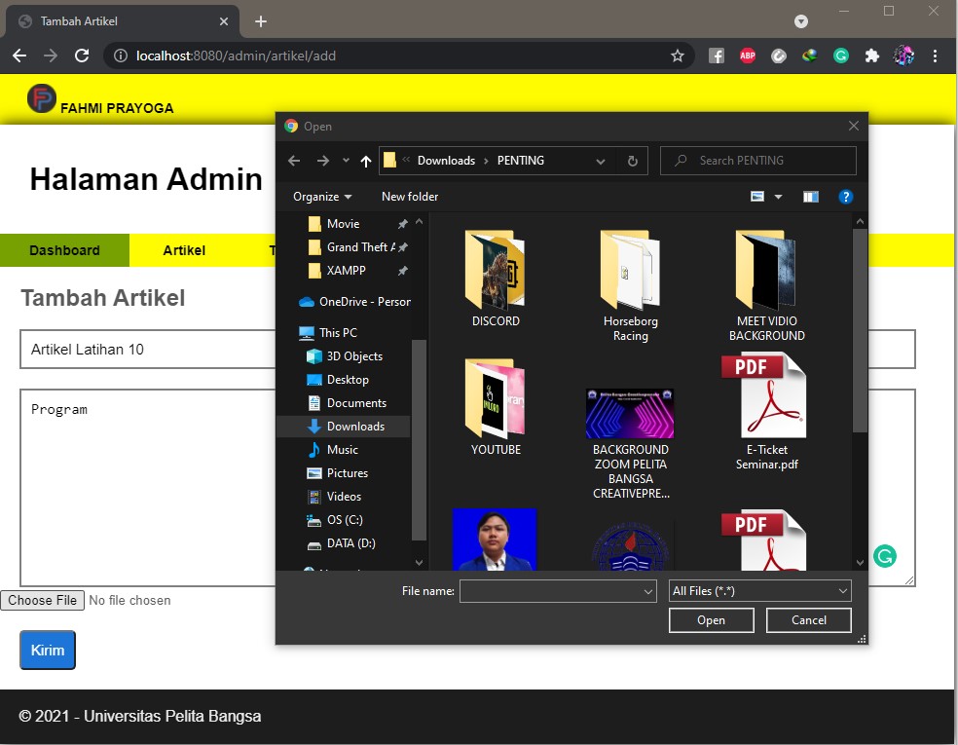Go up one folder level with up arrow
958x745 pixels.
point(365,160)
